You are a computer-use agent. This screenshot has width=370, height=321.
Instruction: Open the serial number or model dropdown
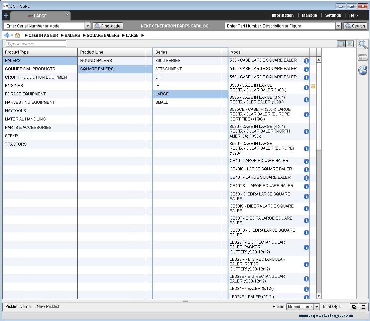88,26
